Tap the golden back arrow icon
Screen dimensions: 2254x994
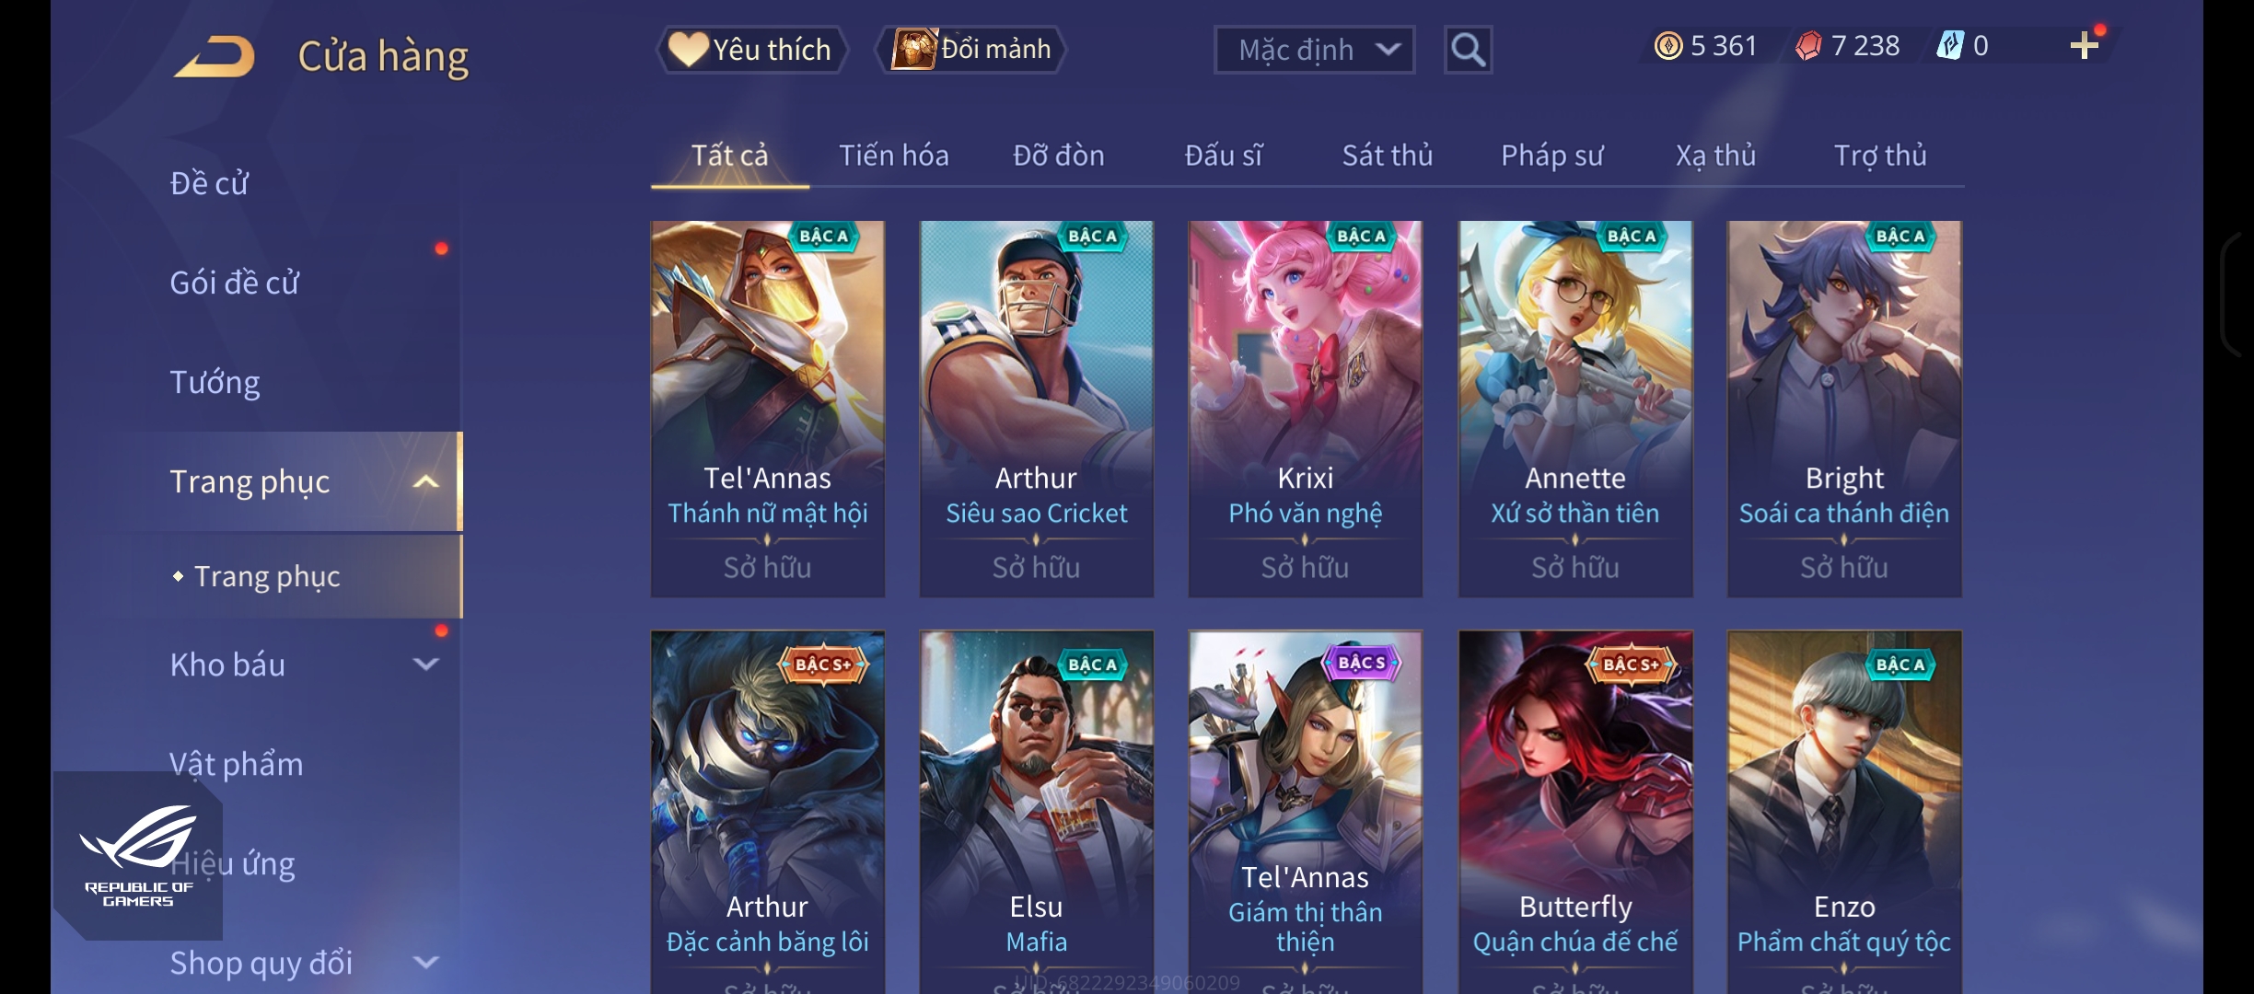tap(215, 56)
